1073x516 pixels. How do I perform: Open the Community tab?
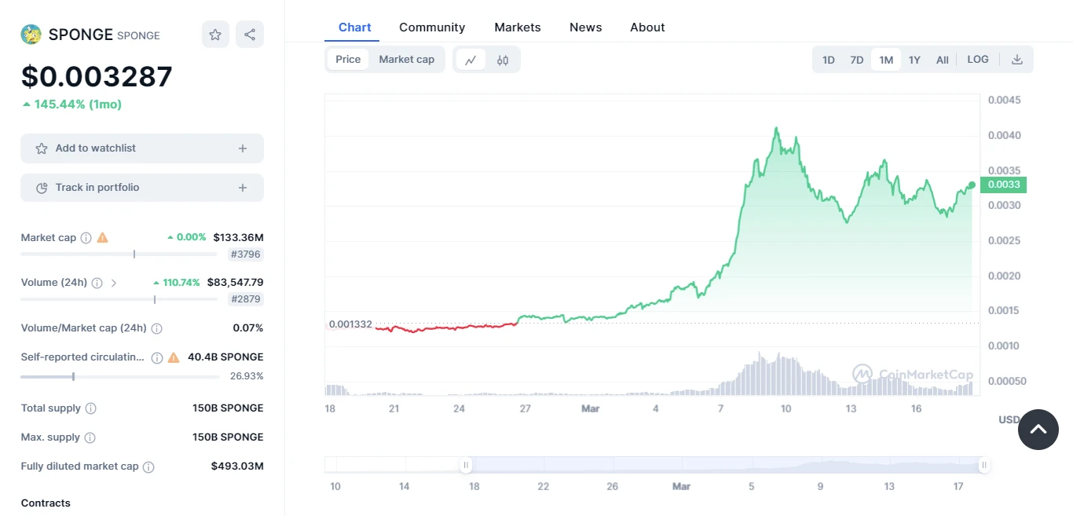click(432, 27)
